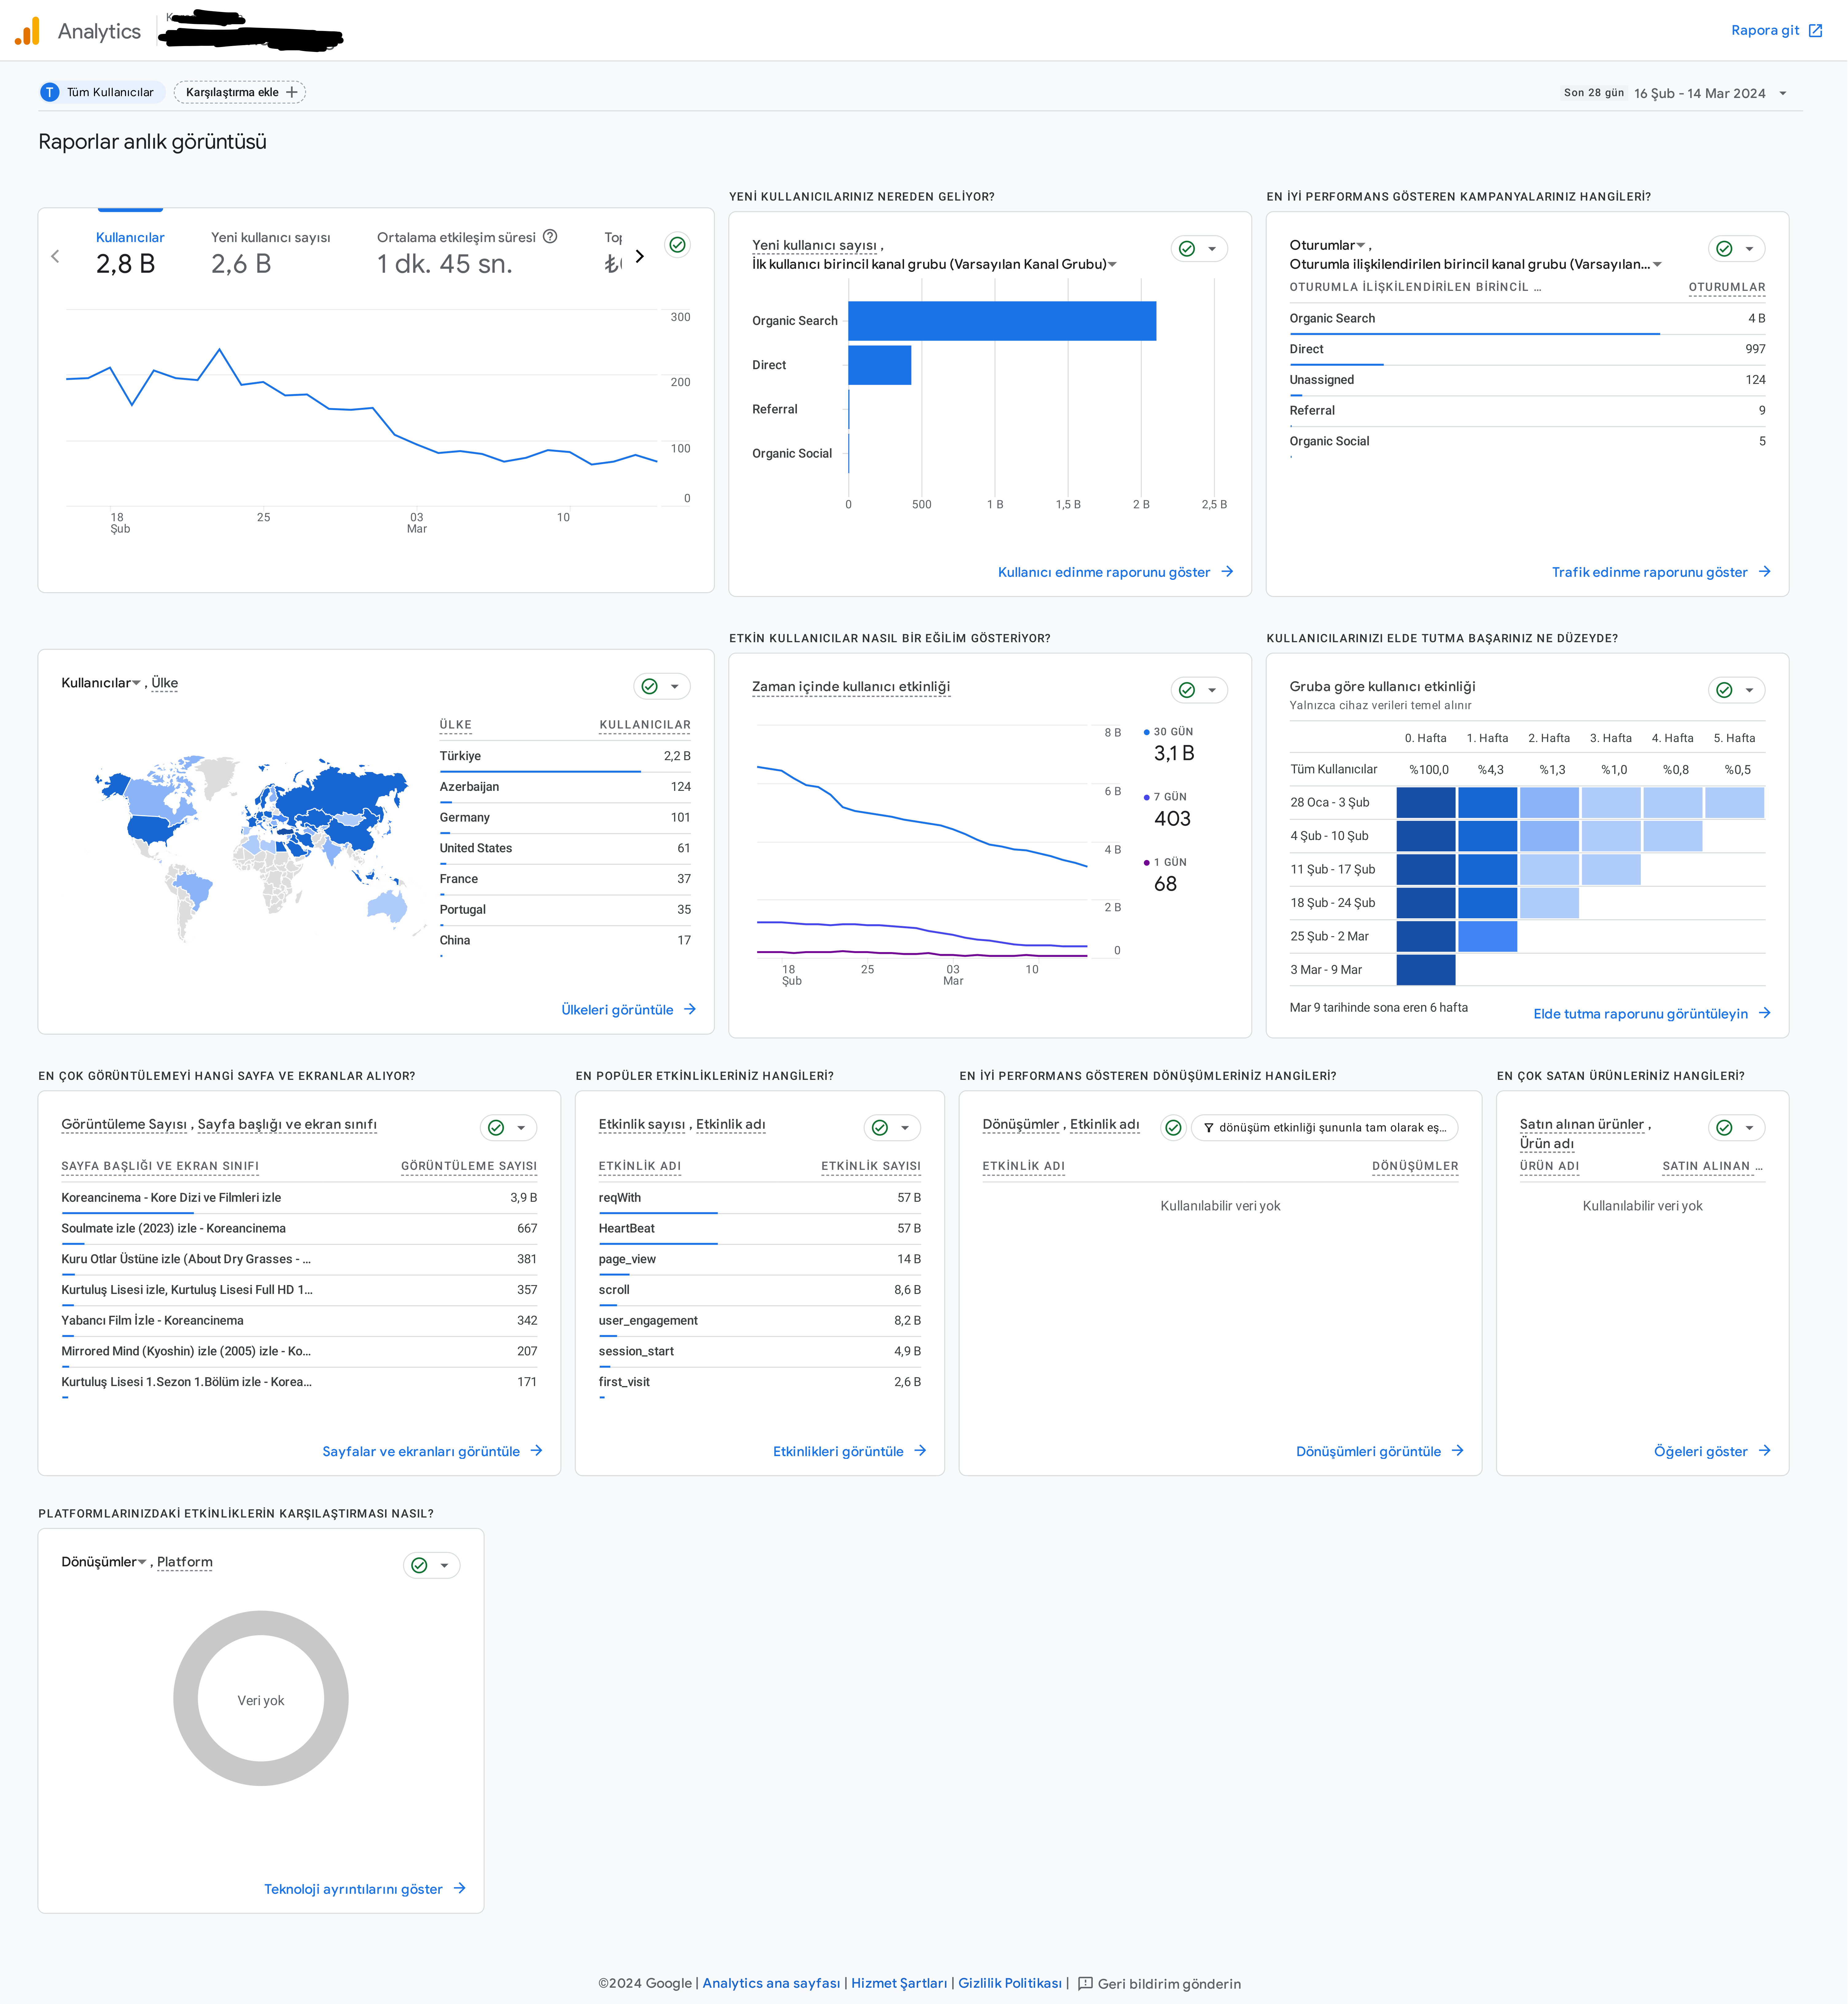
Task: Open the 'Oturumlar' metric dropdown
Action: pos(1361,245)
